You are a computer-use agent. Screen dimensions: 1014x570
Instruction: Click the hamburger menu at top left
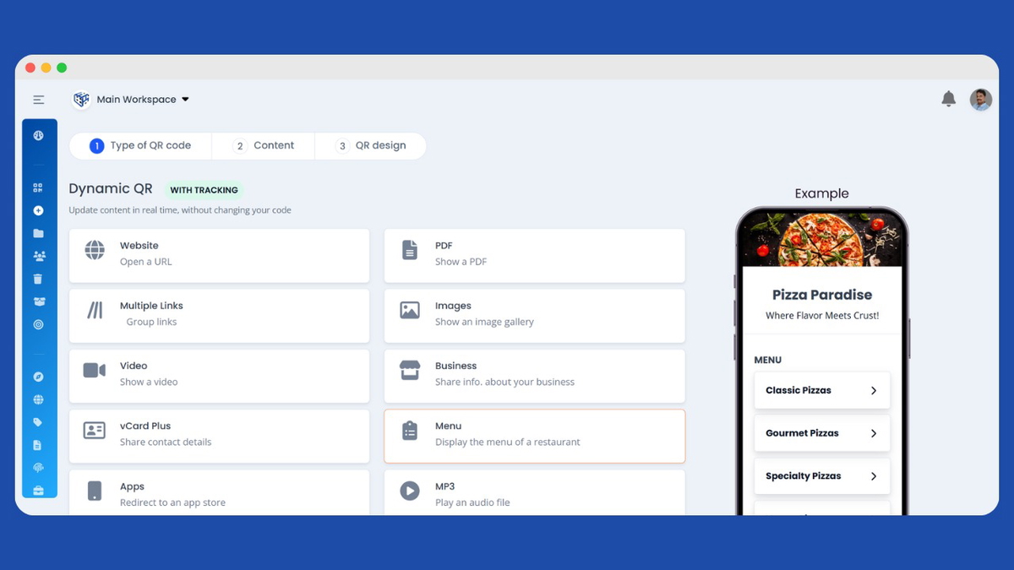coord(38,99)
